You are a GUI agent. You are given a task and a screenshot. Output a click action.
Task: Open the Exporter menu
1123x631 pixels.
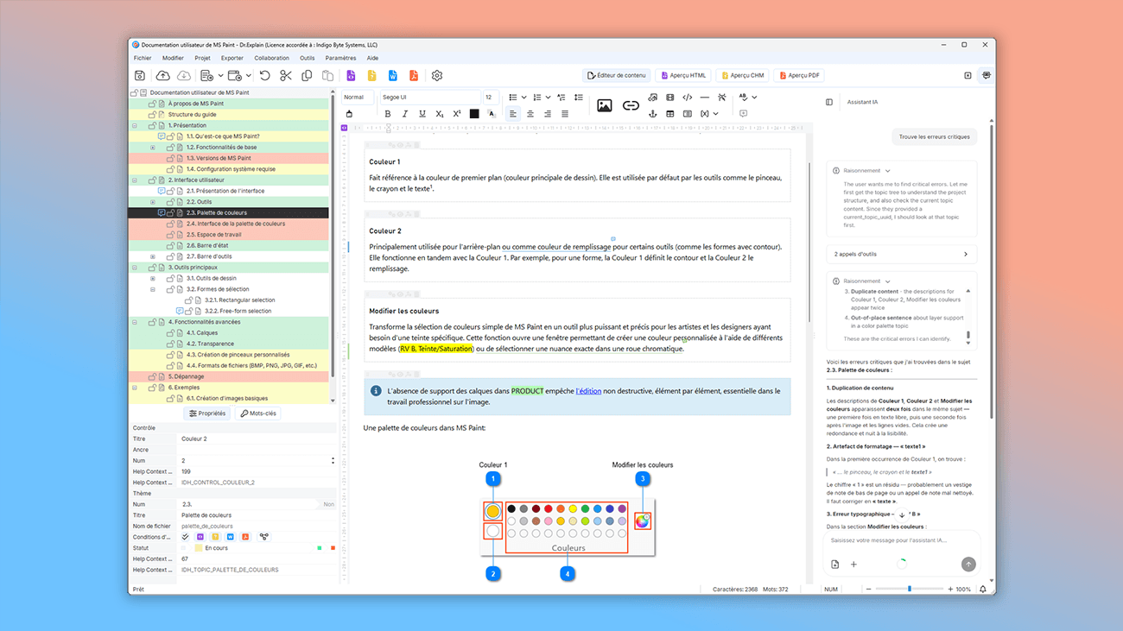(232, 58)
